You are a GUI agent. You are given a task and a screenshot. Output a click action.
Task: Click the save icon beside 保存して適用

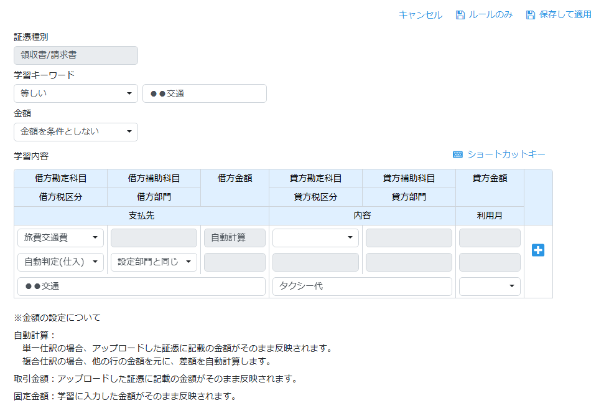pyautogui.click(x=531, y=15)
